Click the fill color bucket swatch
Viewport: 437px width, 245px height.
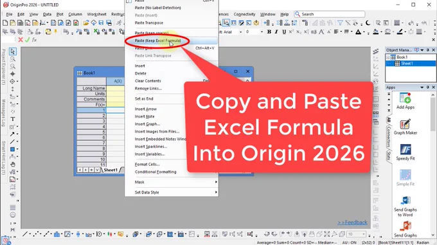[376, 32]
